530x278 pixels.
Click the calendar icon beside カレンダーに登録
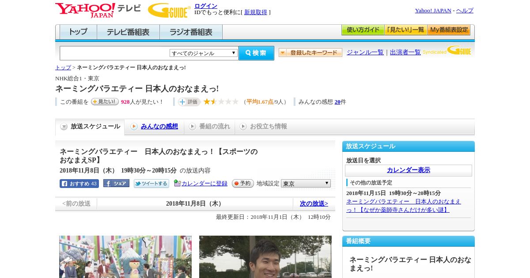pos(177,183)
